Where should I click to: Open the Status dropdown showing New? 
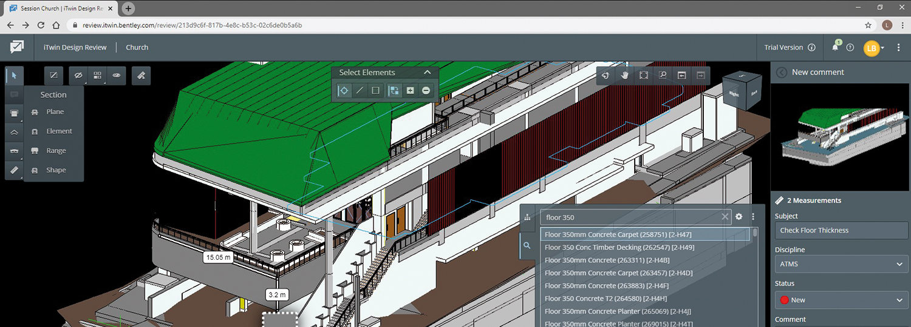tap(841, 300)
